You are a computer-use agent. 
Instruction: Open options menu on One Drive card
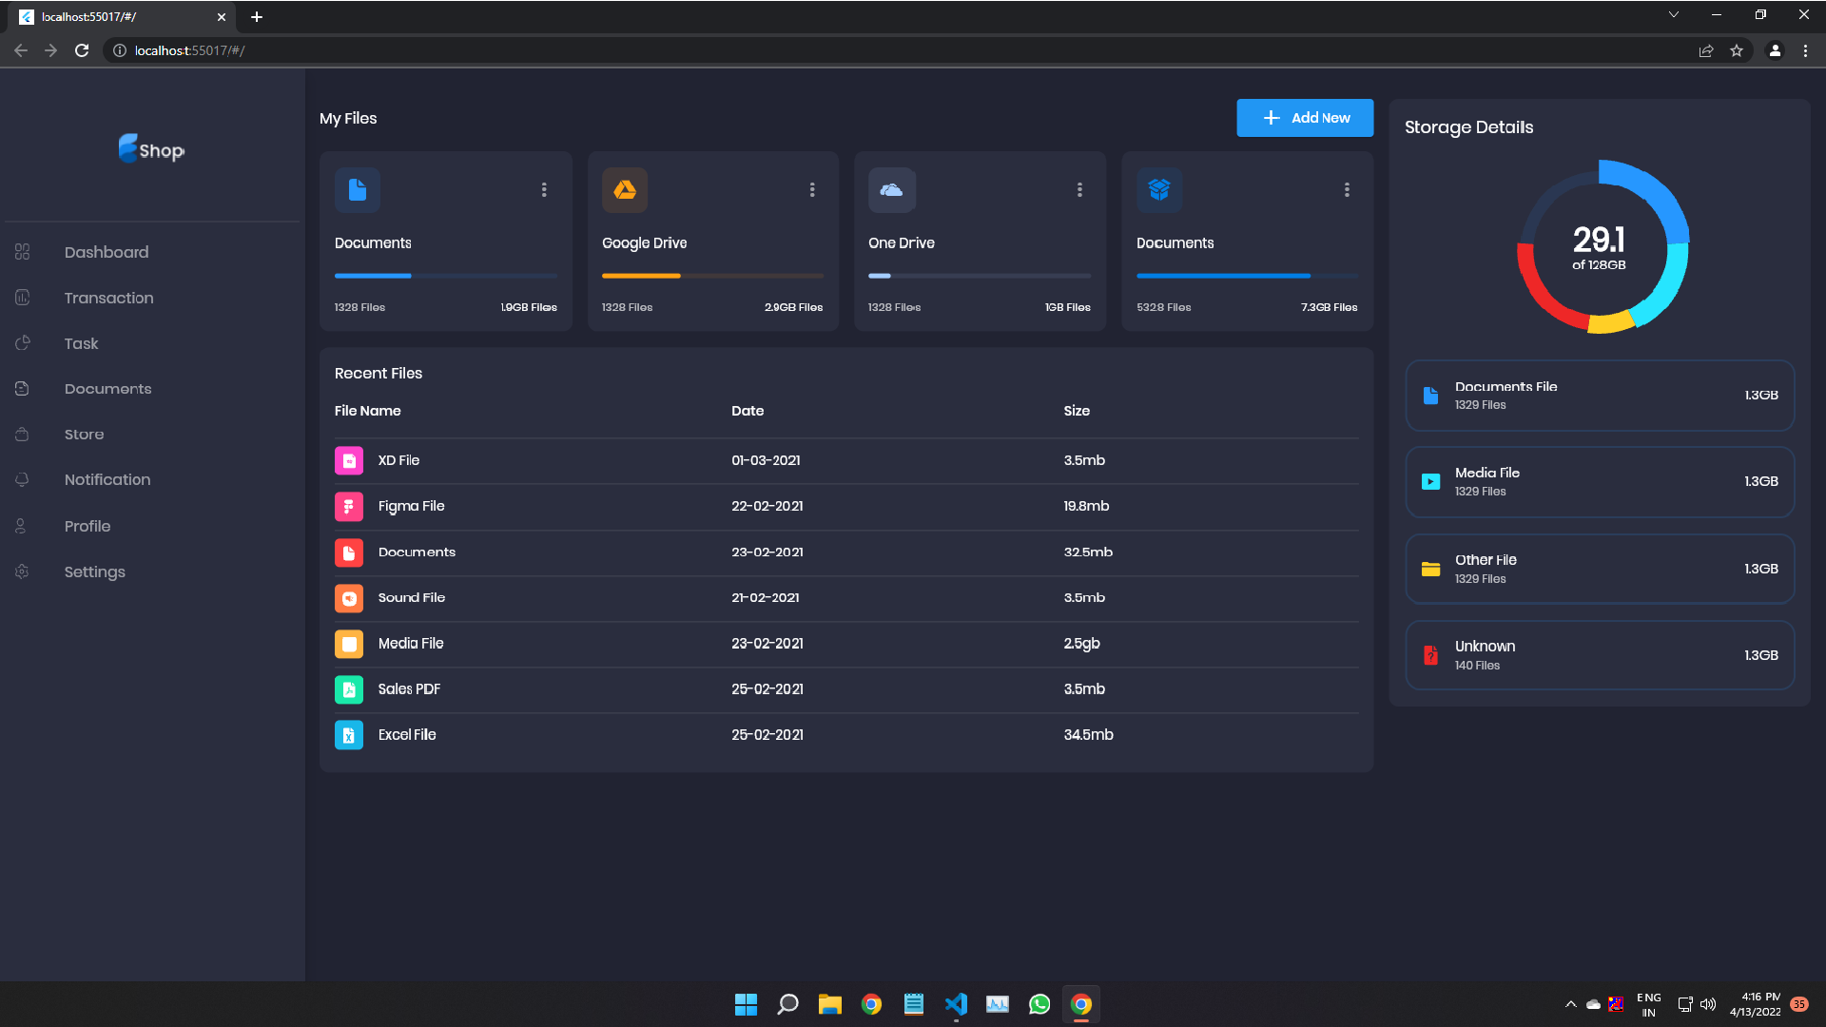(x=1079, y=189)
